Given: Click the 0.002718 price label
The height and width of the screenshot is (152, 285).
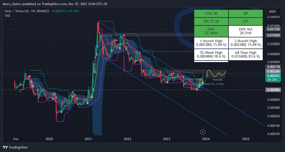Looking at the screenshot, I should (x=273, y=67).
